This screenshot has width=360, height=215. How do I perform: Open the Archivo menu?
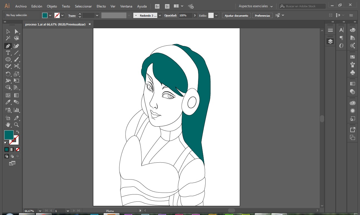click(x=21, y=6)
